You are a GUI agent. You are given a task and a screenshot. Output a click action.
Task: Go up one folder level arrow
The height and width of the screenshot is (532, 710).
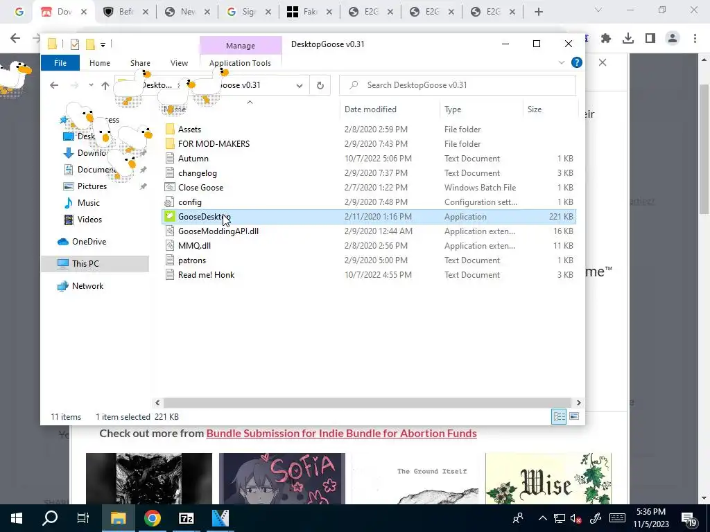(105, 85)
